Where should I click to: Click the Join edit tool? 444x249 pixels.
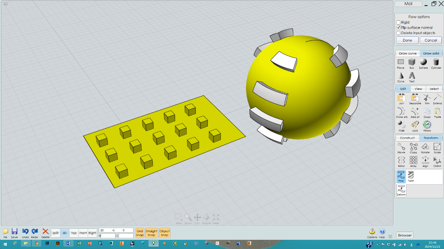point(401,99)
